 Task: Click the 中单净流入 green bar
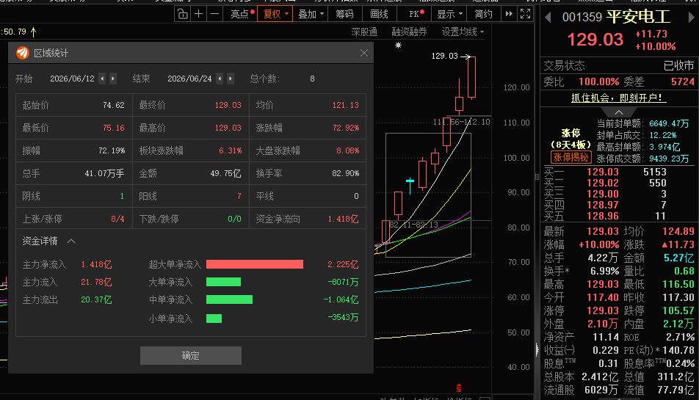click(x=229, y=299)
